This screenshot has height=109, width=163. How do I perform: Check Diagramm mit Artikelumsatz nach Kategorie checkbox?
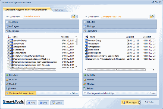click(x=8, y=65)
